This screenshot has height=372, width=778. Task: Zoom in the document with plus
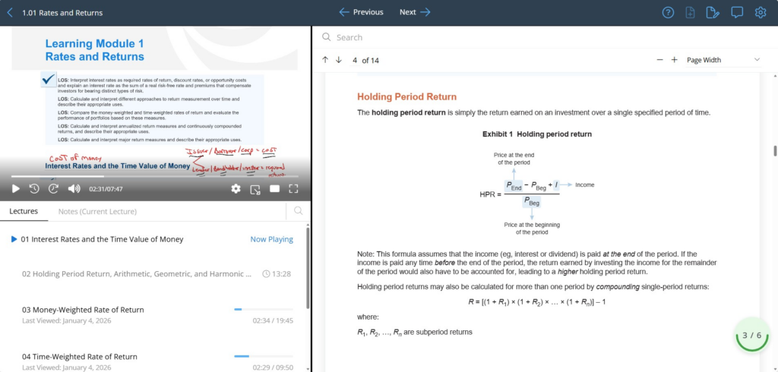click(675, 60)
